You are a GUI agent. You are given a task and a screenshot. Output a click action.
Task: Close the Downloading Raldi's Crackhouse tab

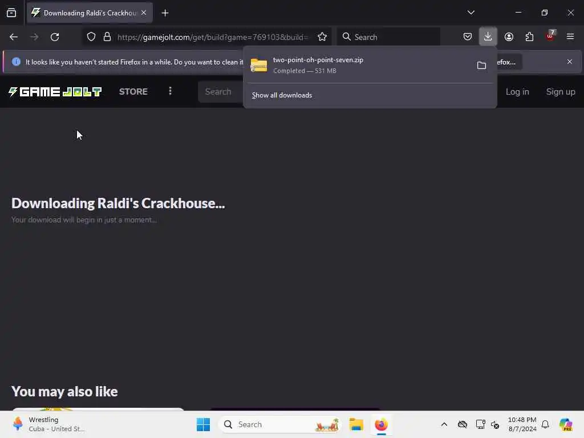click(x=144, y=13)
